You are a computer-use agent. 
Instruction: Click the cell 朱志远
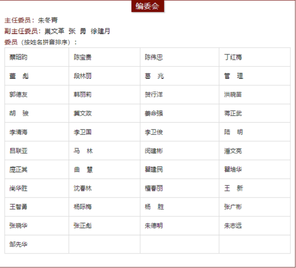tap(255, 225)
